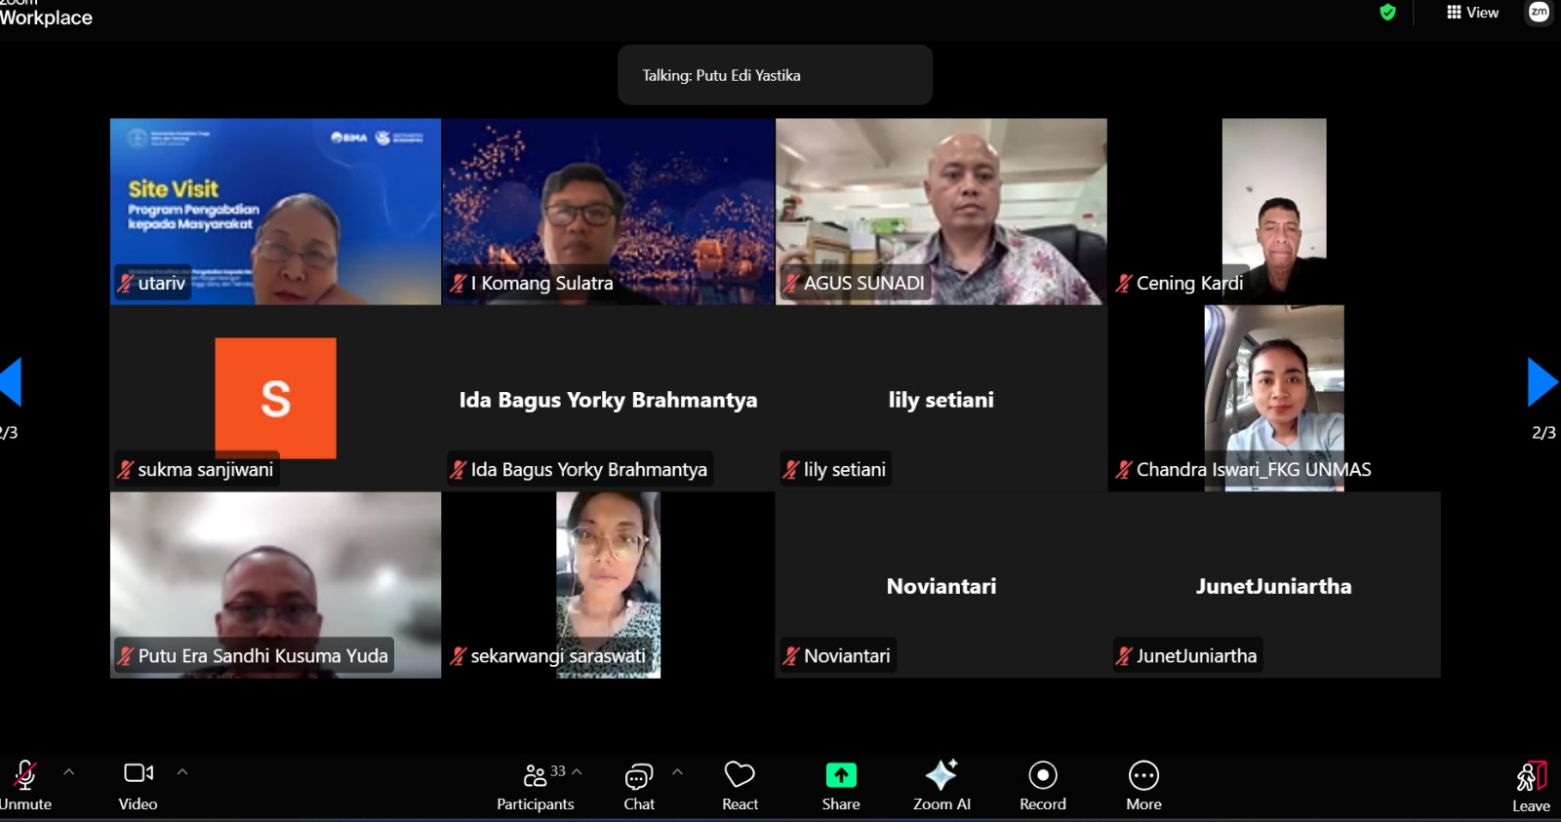Click muted mic icon on utariv label
This screenshot has height=822, width=1561.
(126, 284)
